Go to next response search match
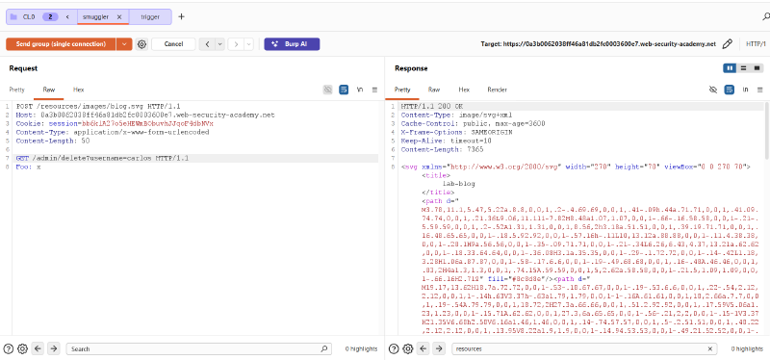The height and width of the screenshot is (360, 770). (x=439, y=348)
